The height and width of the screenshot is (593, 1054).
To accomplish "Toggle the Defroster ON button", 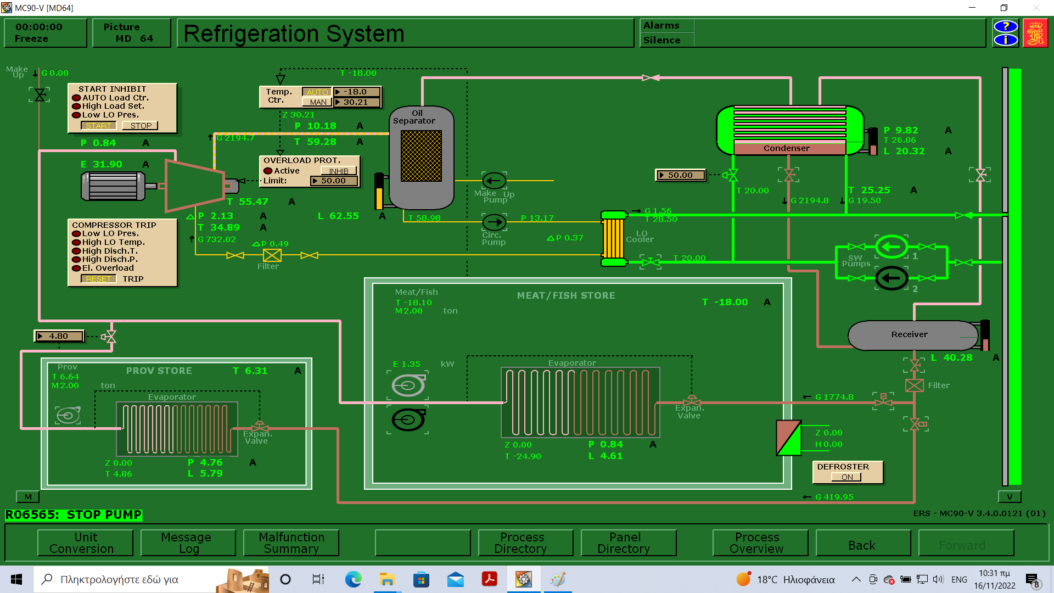I will point(847,477).
